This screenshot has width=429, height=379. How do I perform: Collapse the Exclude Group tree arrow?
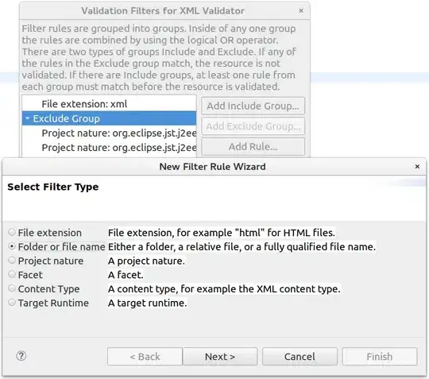coord(27,118)
